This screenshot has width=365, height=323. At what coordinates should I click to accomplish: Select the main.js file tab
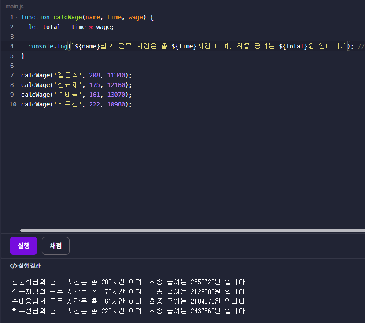coord(15,7)
